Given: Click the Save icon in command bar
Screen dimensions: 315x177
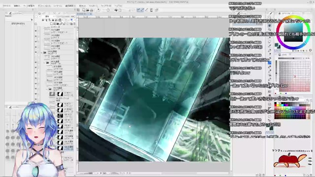Looking at the screenshot, I should click(x=92, y=10).
